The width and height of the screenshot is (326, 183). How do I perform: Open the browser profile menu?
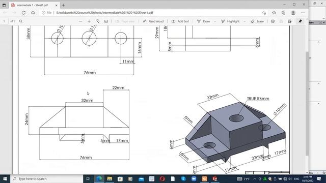(x=293, y=13)
